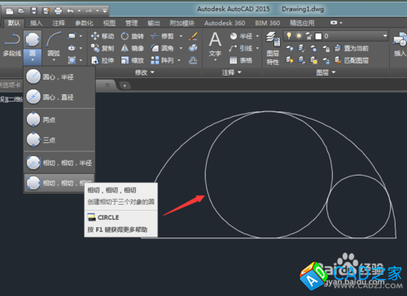Select the 镜像 (Mirror) tool
The height and width of the screenshot is (296, 407).
pos(132,48)
